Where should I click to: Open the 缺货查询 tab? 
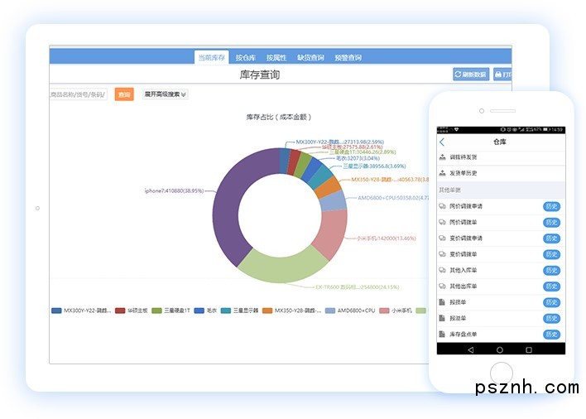(311, 58)
